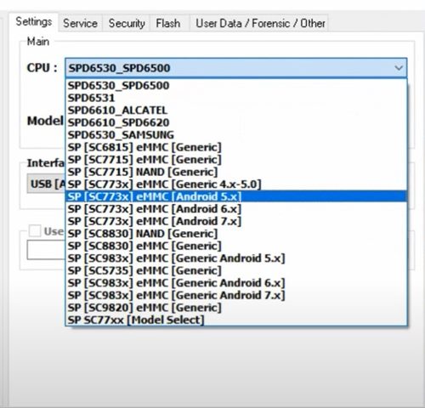Choose SP [SC983x] eMMC [Generic Android 5.x]
This screenshot has height=408, width=425.
[236, 258]
